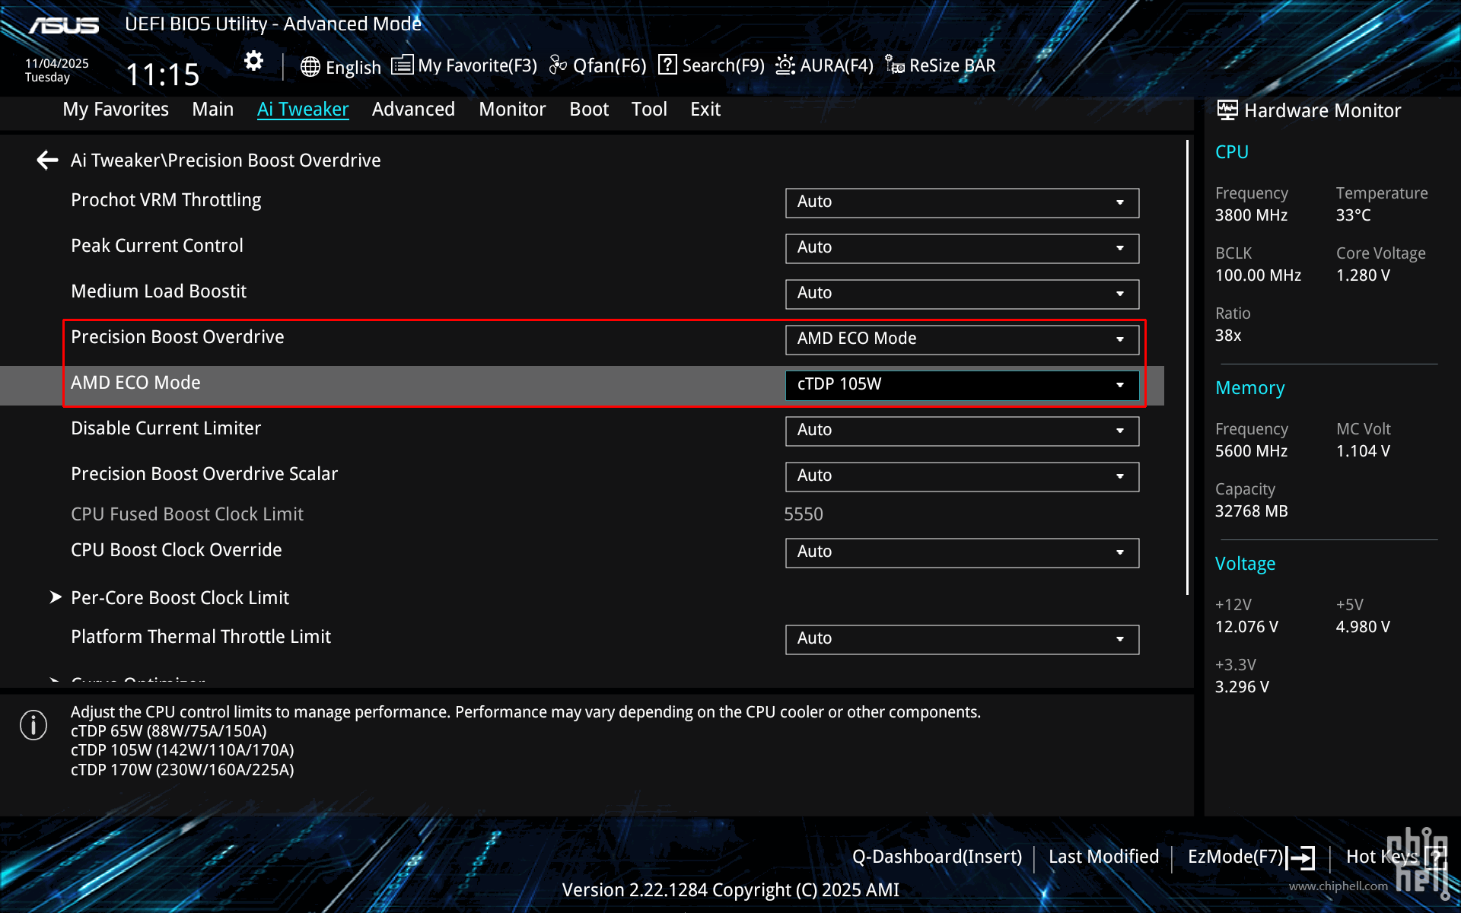Switch to the Advanced tab

tap(413, 110)
